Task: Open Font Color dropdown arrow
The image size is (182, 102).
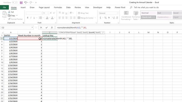Action: (55, 18)
